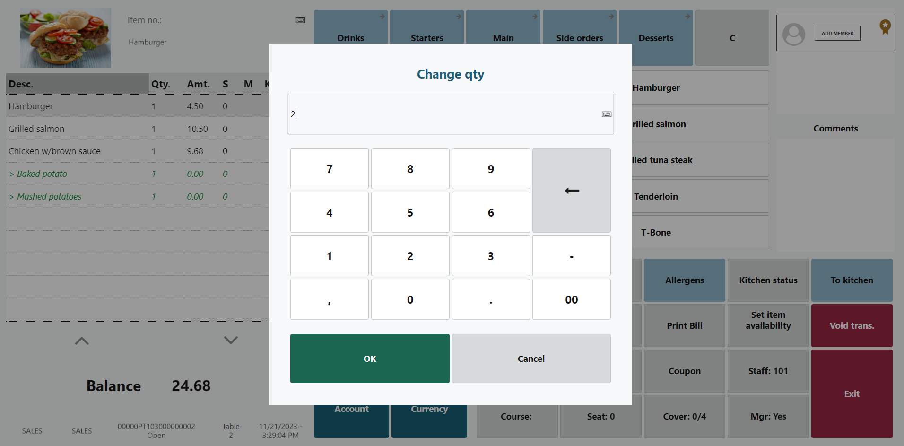Tap the comma key on numpad

pyautogui.click(x=330, y=299)
